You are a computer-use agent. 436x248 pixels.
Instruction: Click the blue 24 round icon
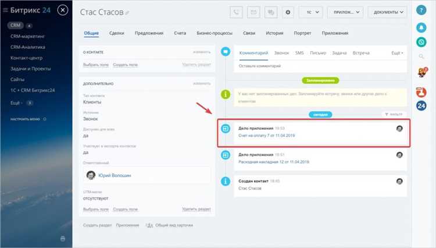click(x=421, y=106)
